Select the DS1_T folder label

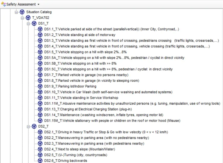[x=43, y=23]
